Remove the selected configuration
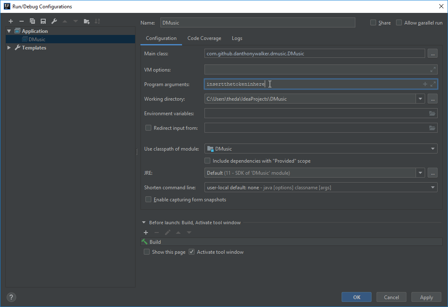Image resolution: width=448 pixels, height=307 pixels. tap(22, 21)
